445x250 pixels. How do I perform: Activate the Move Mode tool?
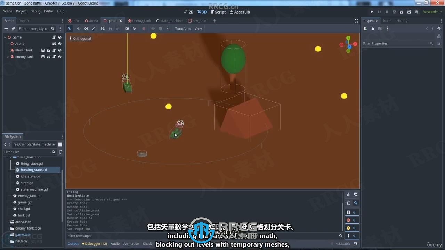[x=79, y=28]
